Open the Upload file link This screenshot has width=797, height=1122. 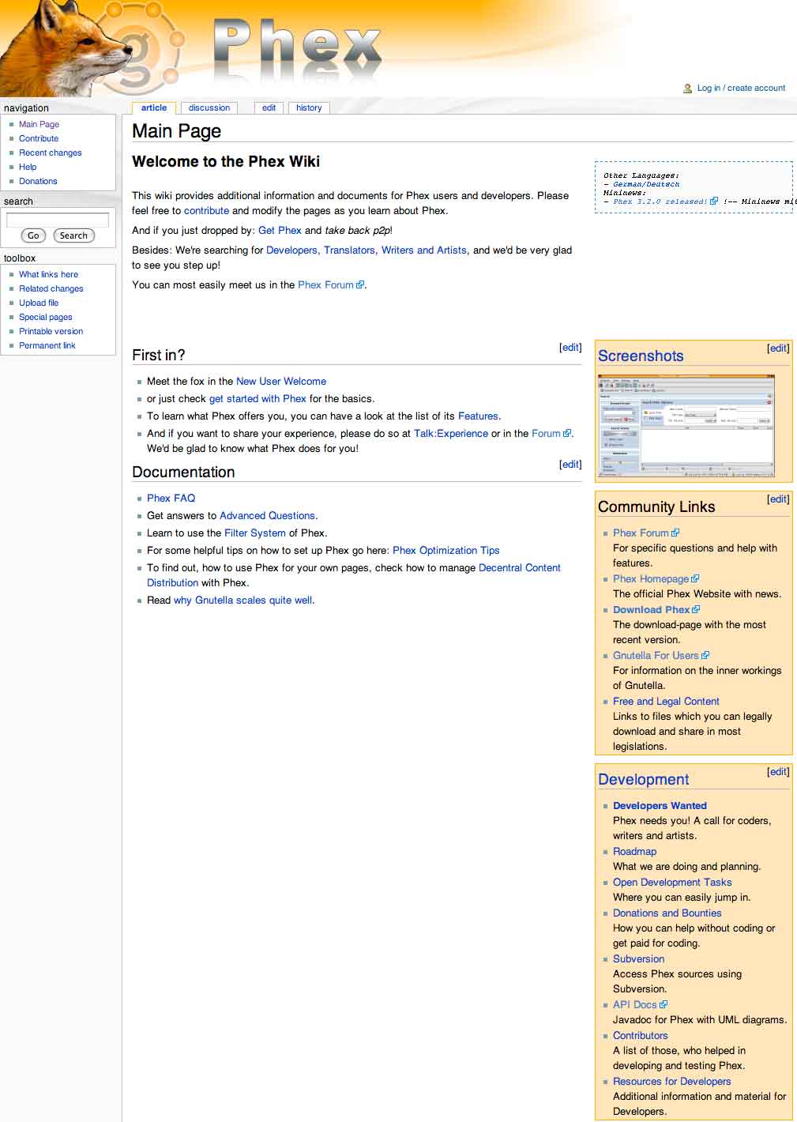[39, 303]
